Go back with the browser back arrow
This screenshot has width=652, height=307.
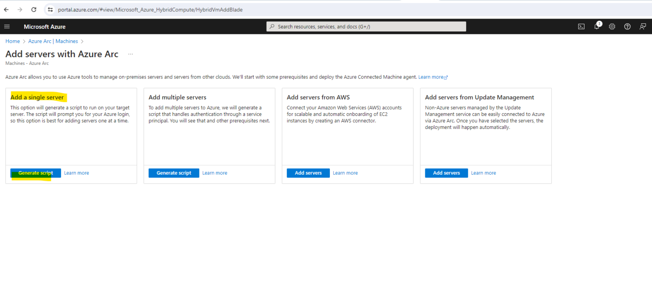(6, 9)
